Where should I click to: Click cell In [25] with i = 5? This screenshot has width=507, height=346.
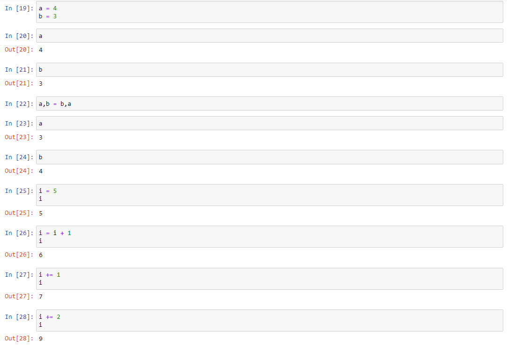(x=269, y=195)
